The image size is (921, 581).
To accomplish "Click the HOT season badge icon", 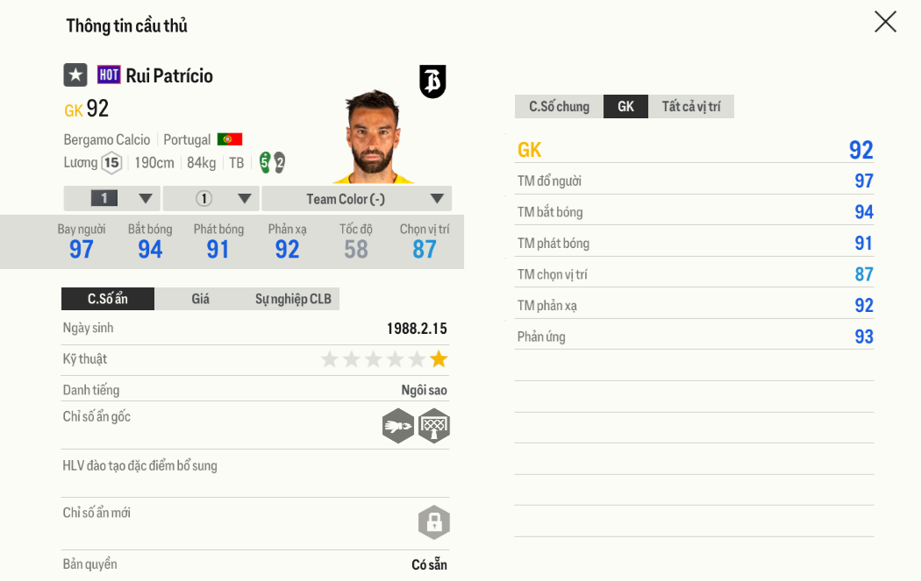I will [109, 75].
